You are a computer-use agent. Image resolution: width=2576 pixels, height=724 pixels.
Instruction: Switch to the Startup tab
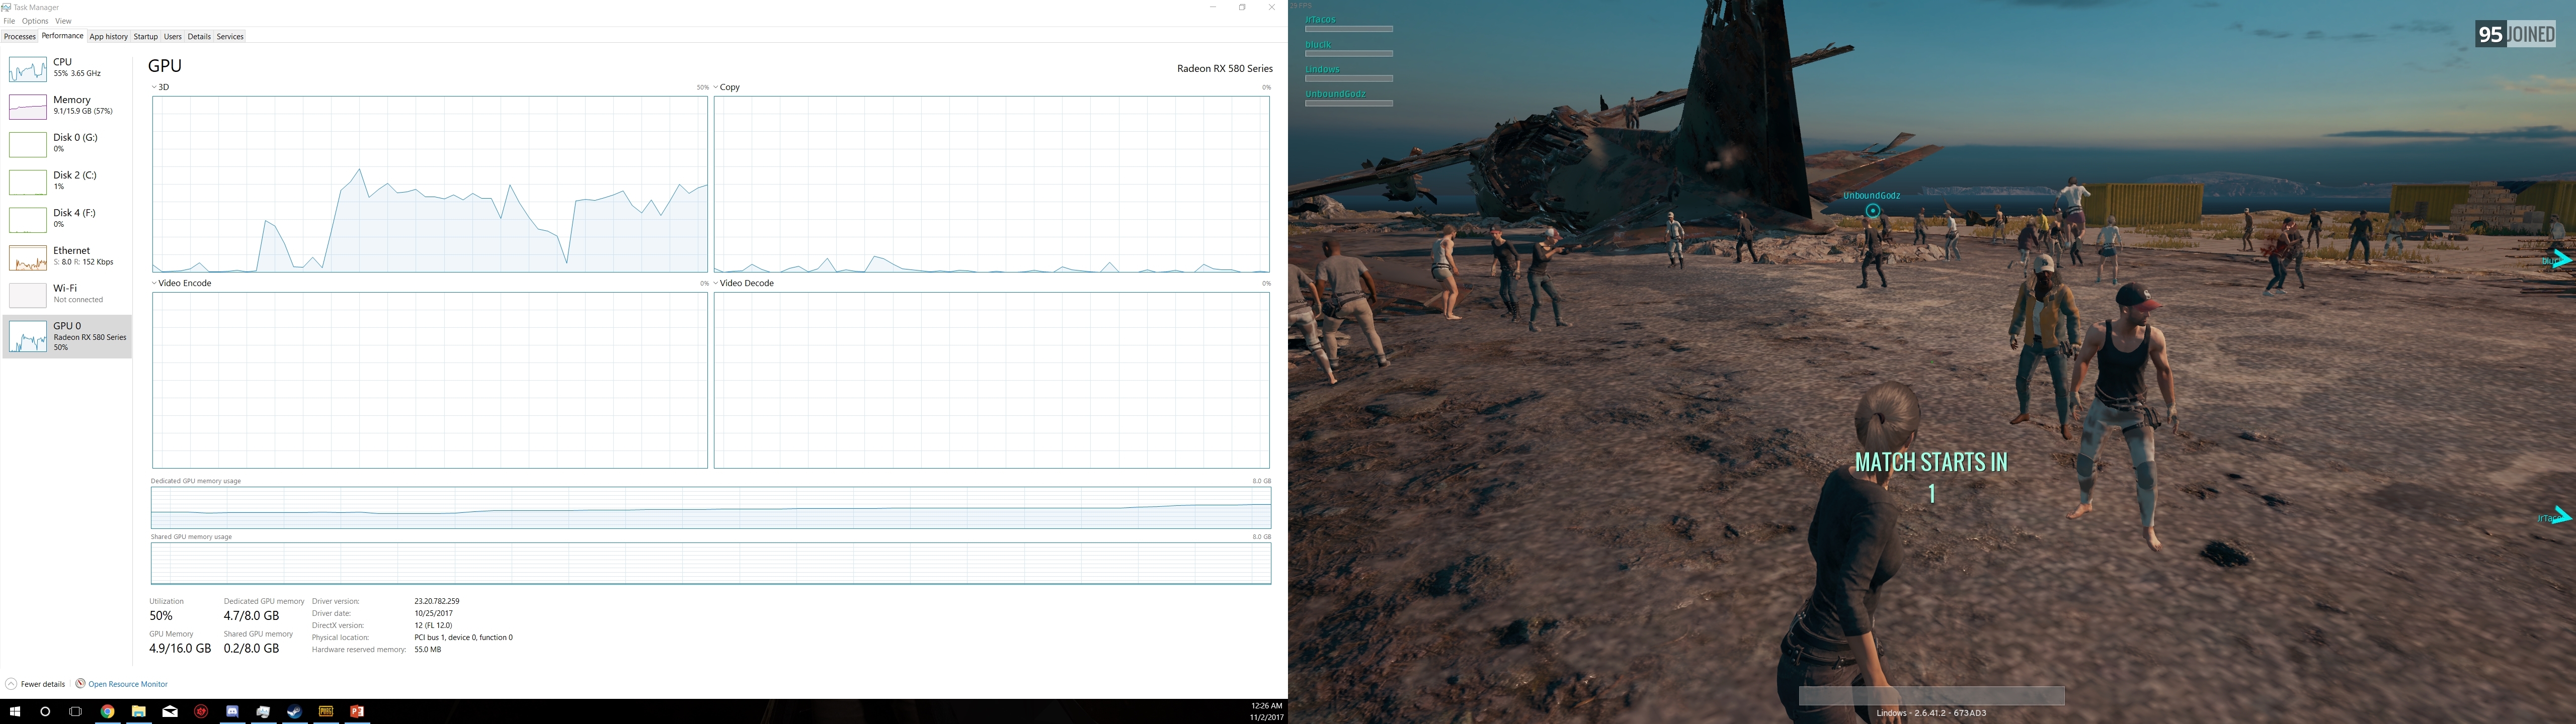pos(146,37)
